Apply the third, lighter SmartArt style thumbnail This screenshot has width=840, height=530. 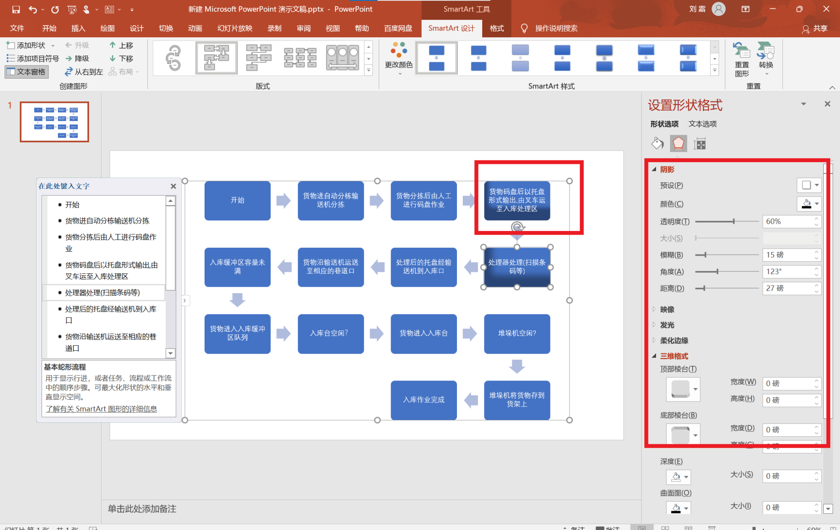pyautogui.click(x=520, y=58)
